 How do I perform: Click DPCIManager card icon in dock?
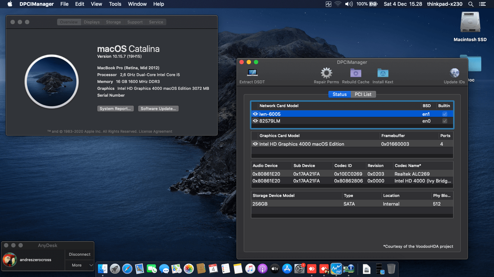click(349, 268)
